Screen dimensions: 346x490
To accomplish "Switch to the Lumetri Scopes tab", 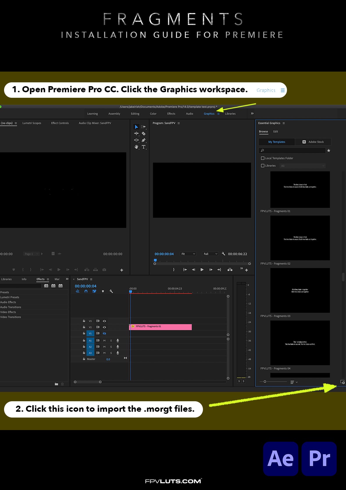I will coord(32,123).
